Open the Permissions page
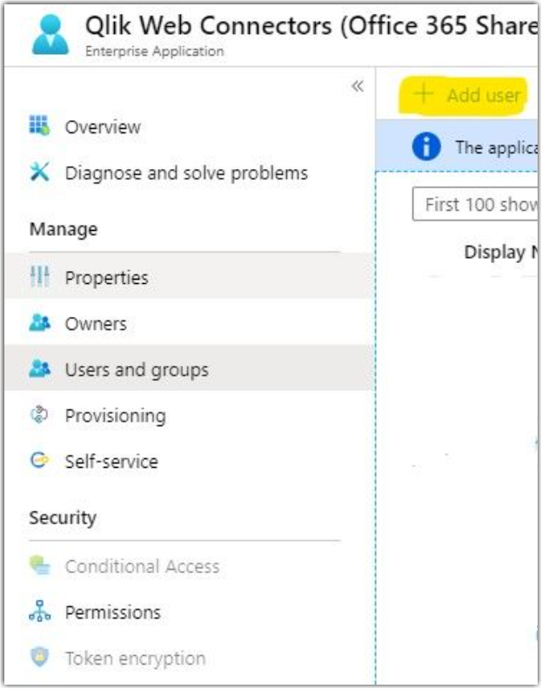 (x=113, y=612)
